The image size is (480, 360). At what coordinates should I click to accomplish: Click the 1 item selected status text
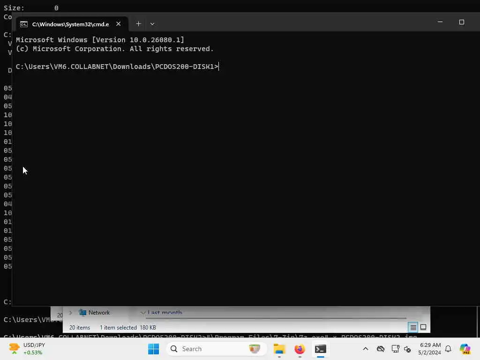118,328
